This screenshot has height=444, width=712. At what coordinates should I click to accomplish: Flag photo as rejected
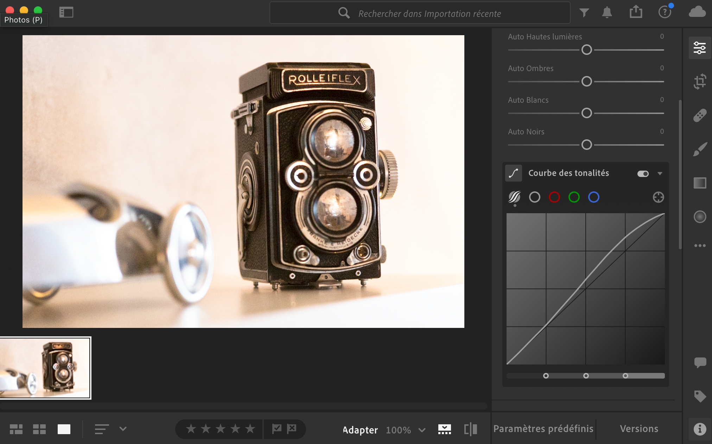[292, 429]
